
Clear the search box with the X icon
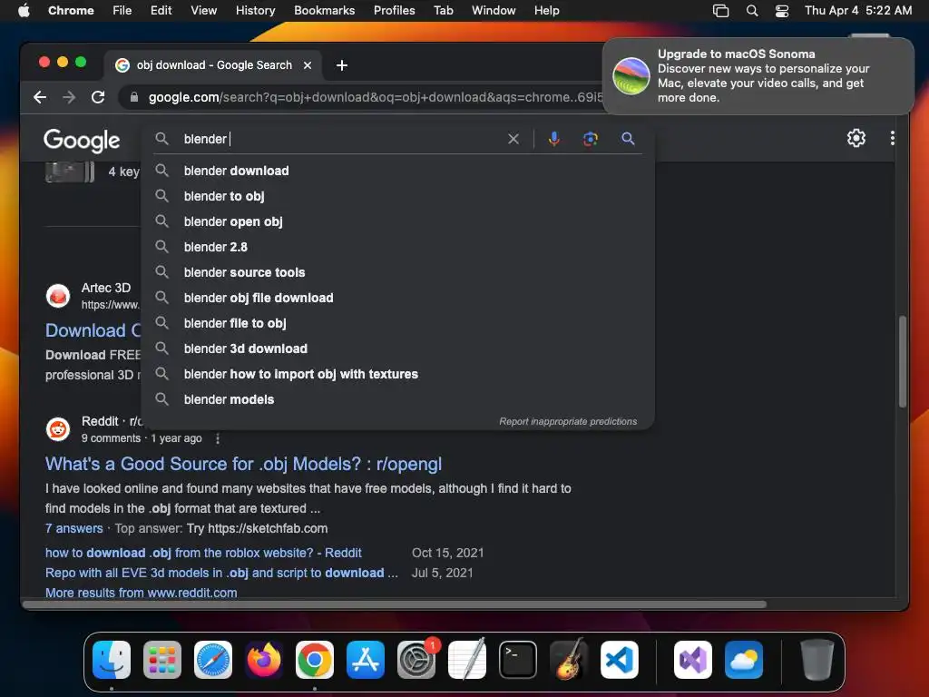pos(513,139)
